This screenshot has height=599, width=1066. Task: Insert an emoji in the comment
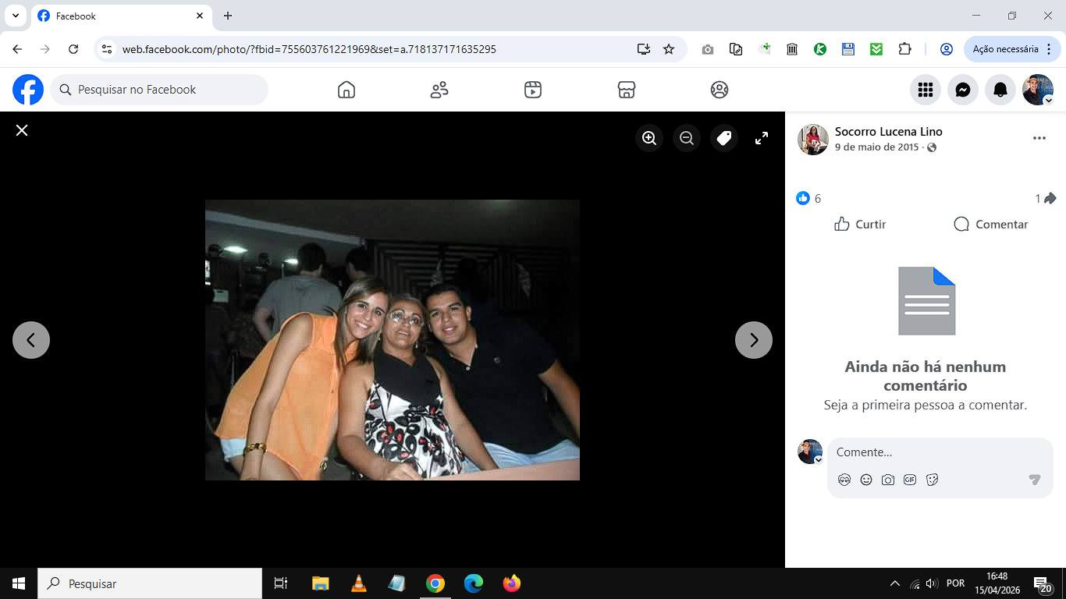point(866,480)
